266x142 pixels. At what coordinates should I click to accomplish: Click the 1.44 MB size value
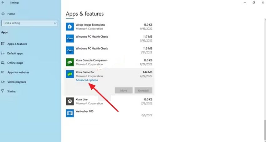click(147, 72)
